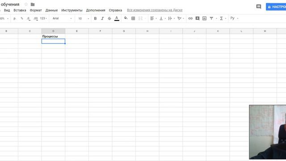Viewport: 286px width, 161px height.
Task: Open the functions sigma icon
Action: (221, 18)
